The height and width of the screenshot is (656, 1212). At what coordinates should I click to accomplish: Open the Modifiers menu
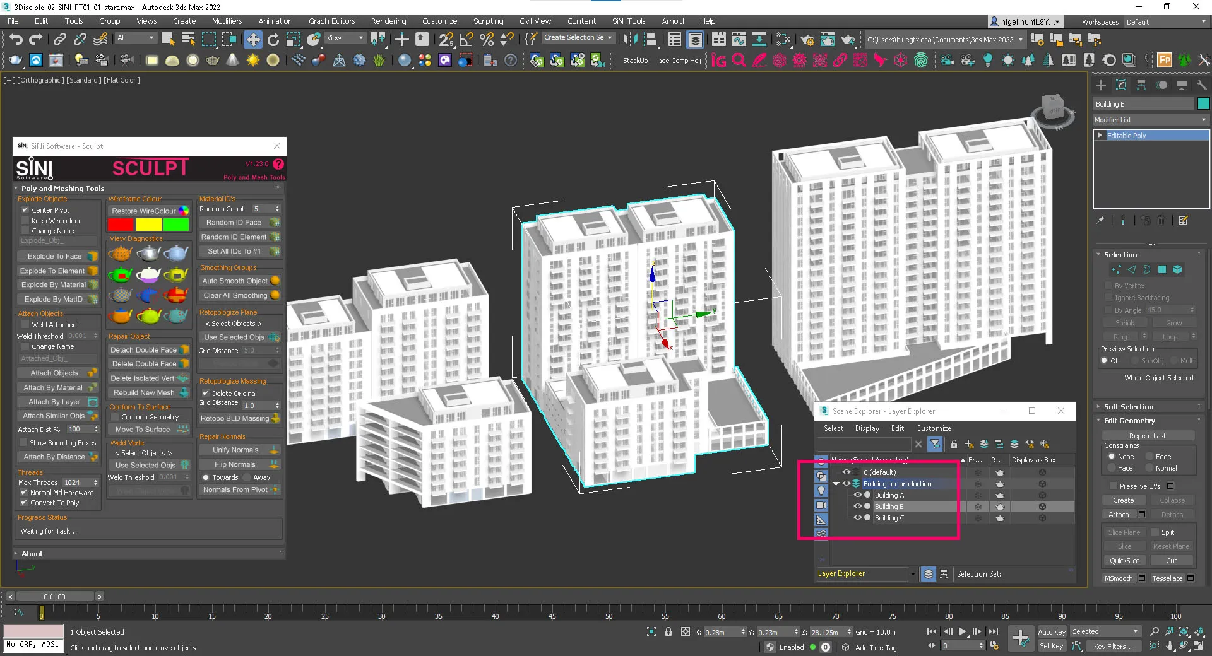tap(227, 21)
